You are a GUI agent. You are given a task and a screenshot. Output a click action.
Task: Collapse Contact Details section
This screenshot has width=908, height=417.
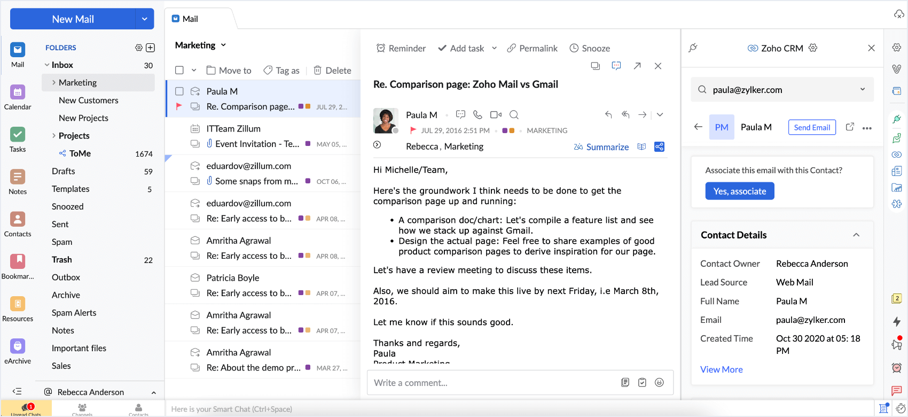pos(856,235)
